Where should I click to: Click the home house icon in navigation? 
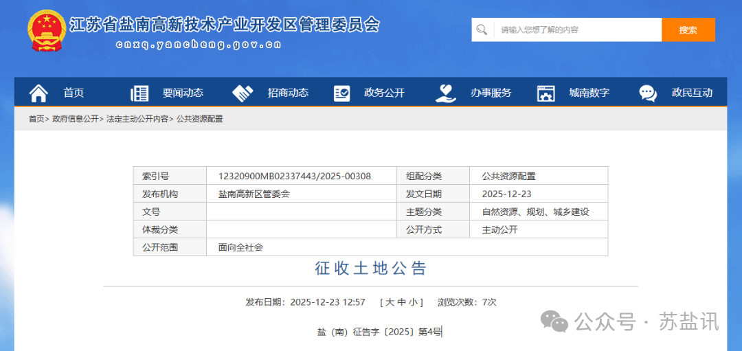[x=38, y=93]
